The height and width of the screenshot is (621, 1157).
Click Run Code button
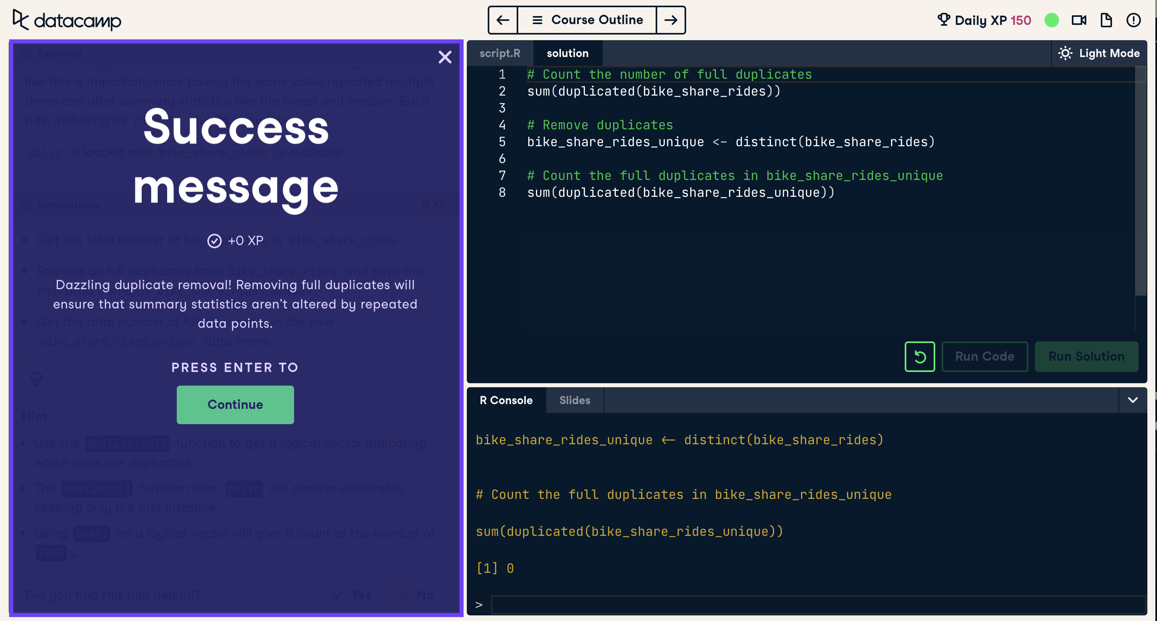pyautogui.click(x=985, y=357)
